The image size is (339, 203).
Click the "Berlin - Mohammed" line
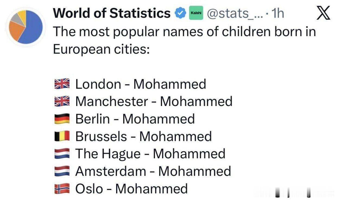click(135, 119)
